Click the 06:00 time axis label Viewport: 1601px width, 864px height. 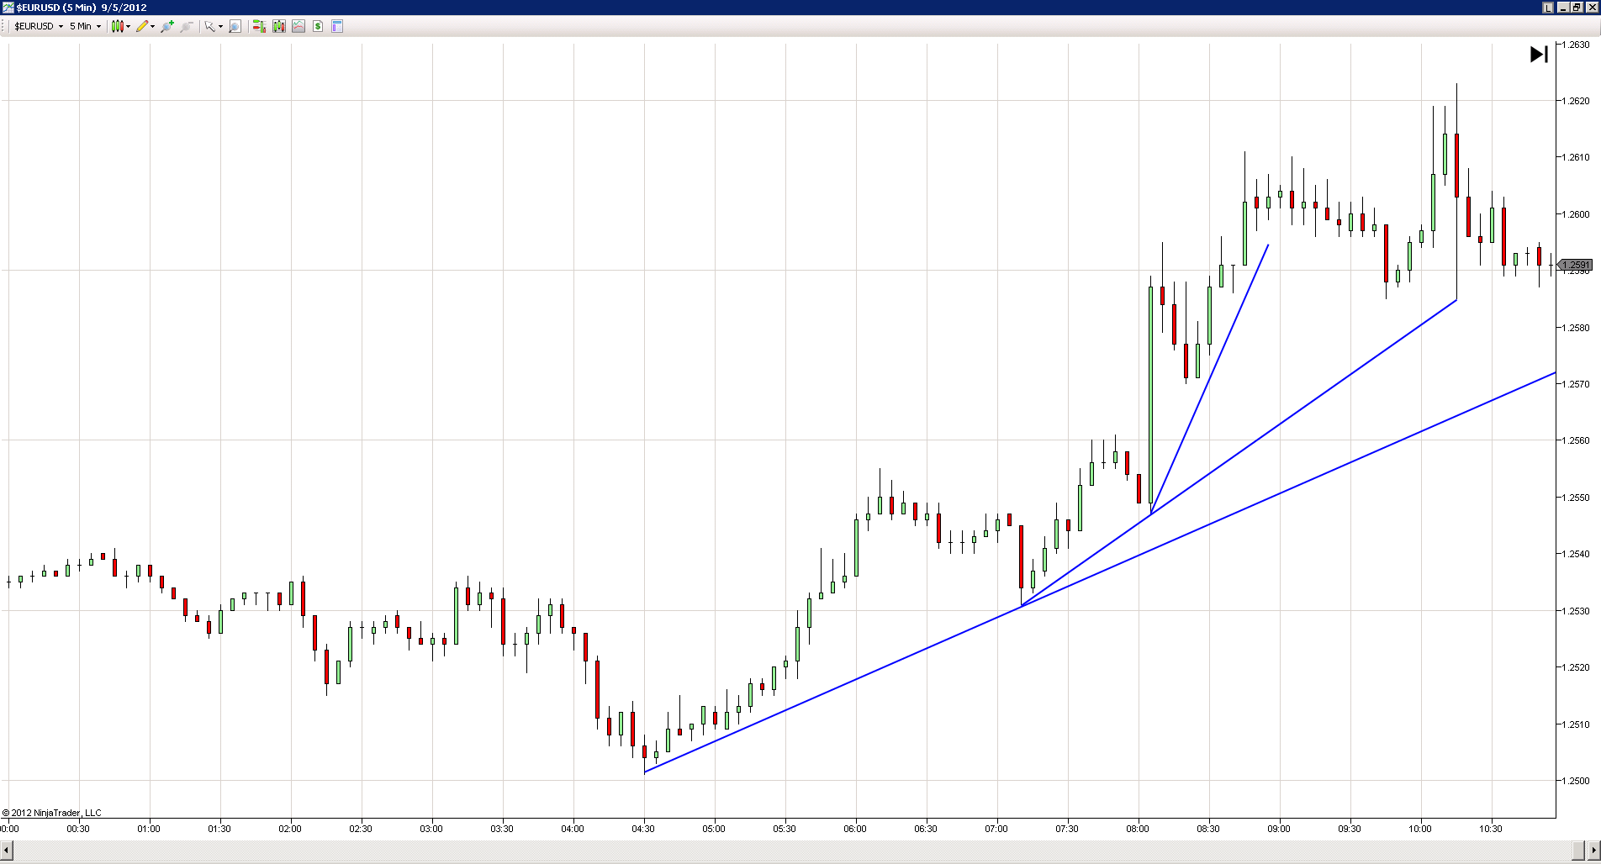pyautogui.click(x=855, y=829)
